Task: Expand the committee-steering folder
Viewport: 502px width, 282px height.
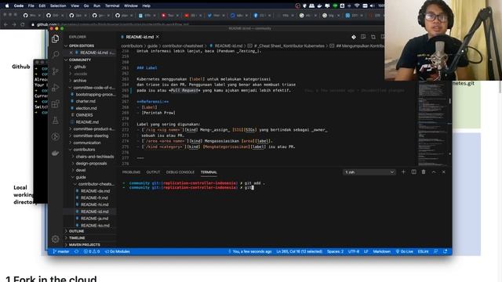Action: tap(91, 136)
